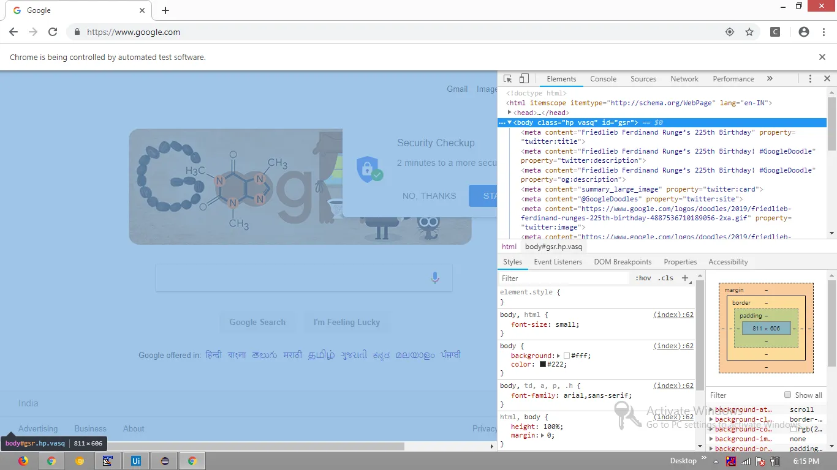Viewport: 837px width, 470px height.
Task: Click the C extension icon in Chrome toolbar
Action: pyautogui.click(x=775, y=32)
